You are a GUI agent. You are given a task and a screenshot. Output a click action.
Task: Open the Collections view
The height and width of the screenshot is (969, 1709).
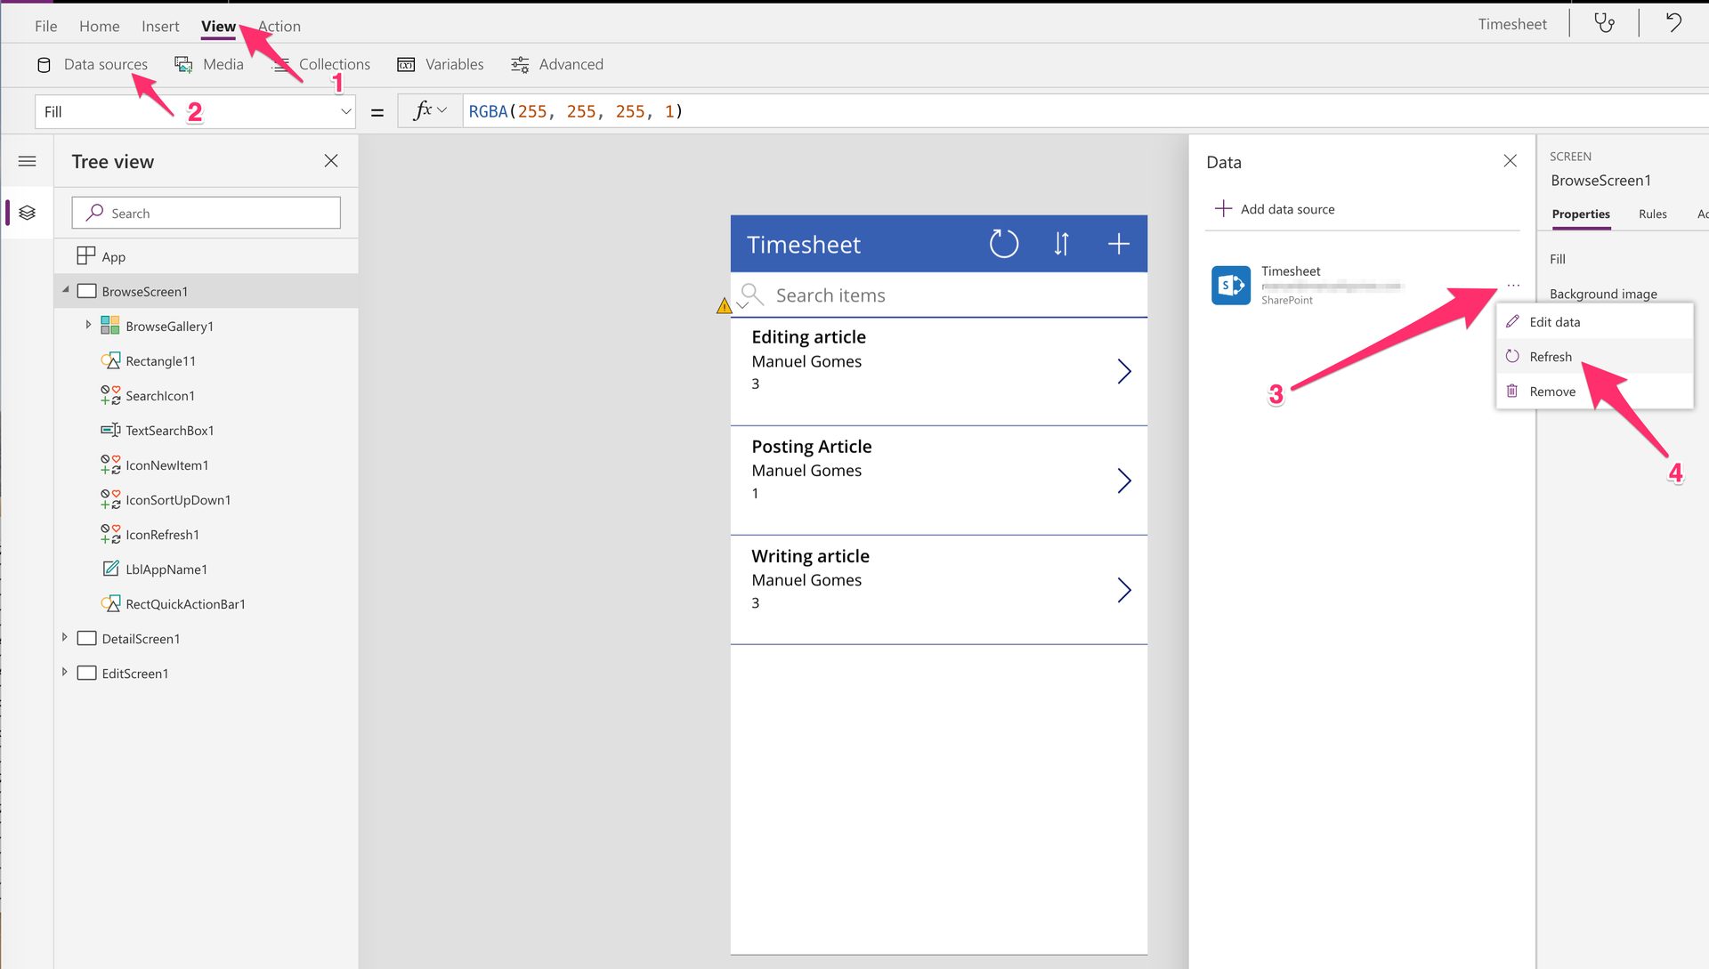282,64
